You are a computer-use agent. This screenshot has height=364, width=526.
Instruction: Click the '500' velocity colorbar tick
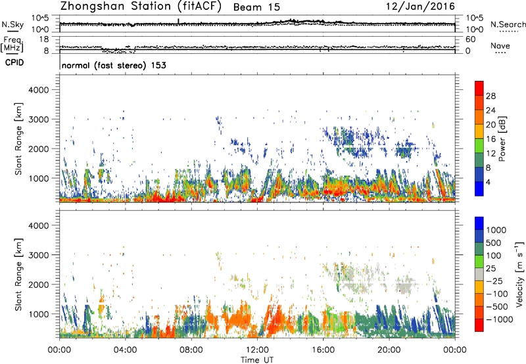pyautogui.click(x=494, y=243)
